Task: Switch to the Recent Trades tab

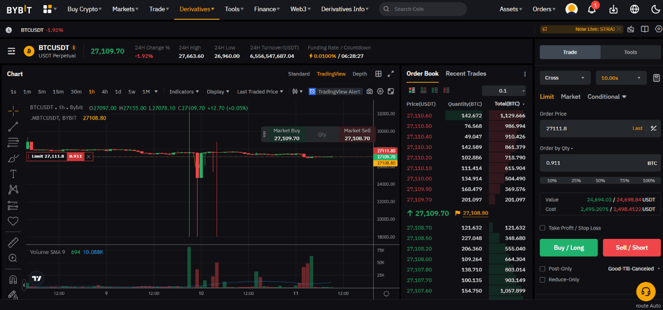Action: (466, 73)
